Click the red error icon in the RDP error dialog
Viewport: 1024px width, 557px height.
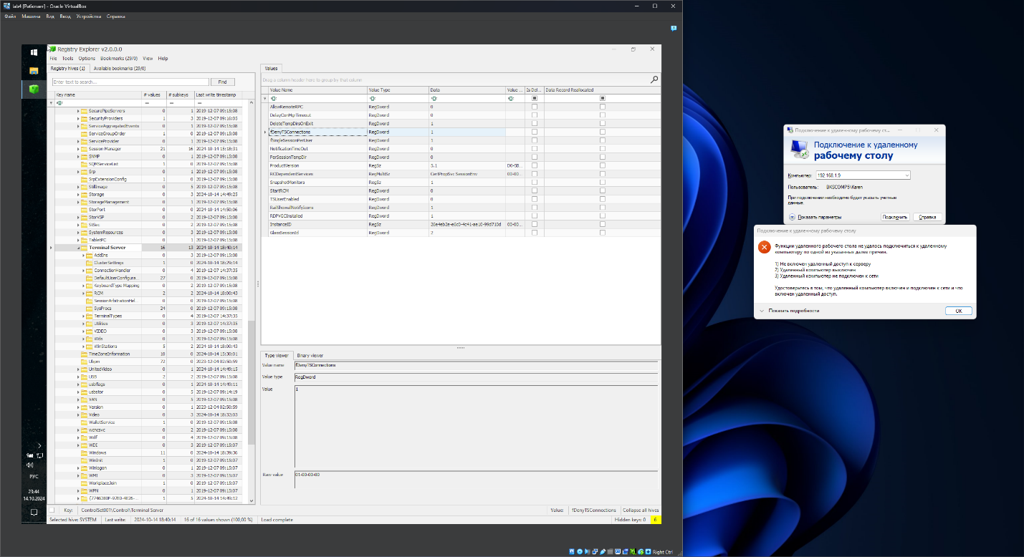(765, 248)
